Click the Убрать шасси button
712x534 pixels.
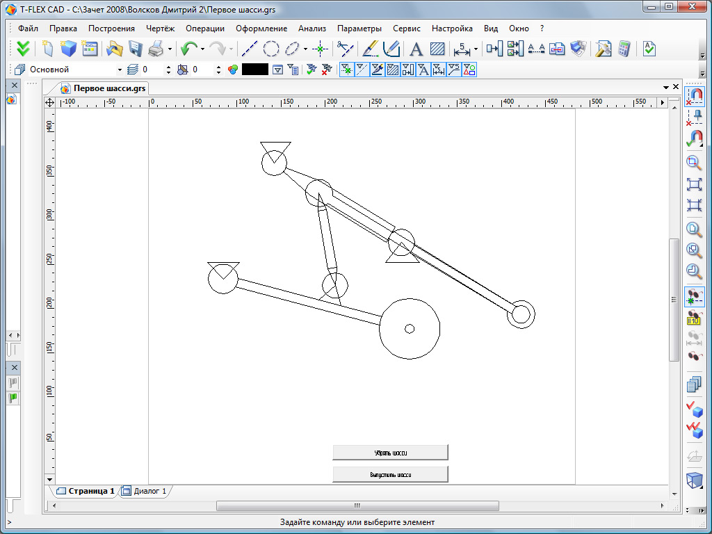[391, 453]
